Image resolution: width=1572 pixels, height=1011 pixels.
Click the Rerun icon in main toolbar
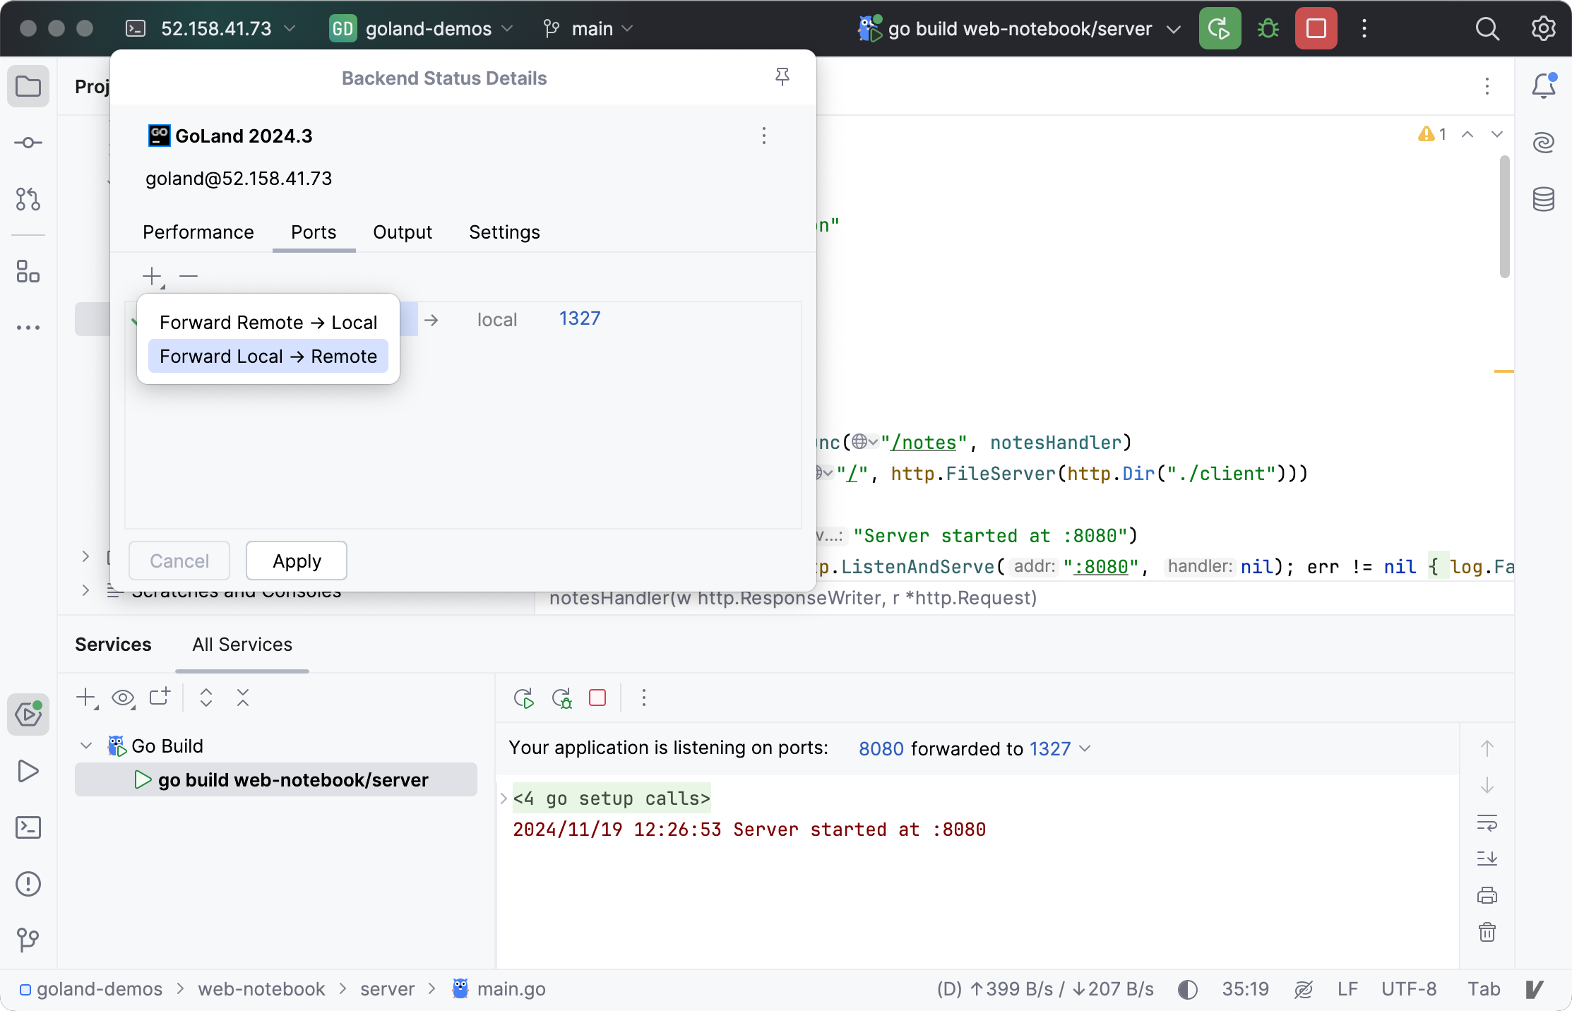pyautogui.click(x=1220, y=29)
